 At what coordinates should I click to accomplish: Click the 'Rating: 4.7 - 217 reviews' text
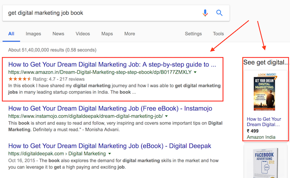(59, 79)
